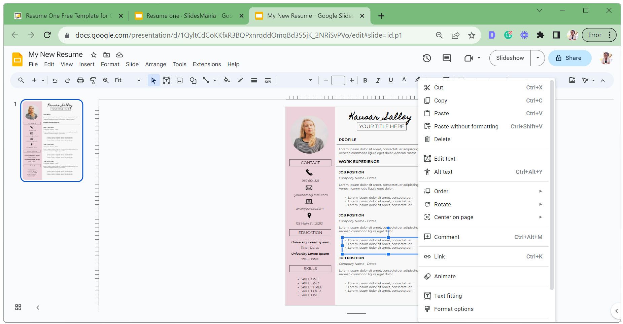Open the fill color picker
Viewport: 623px width, 324px height.
227,80
